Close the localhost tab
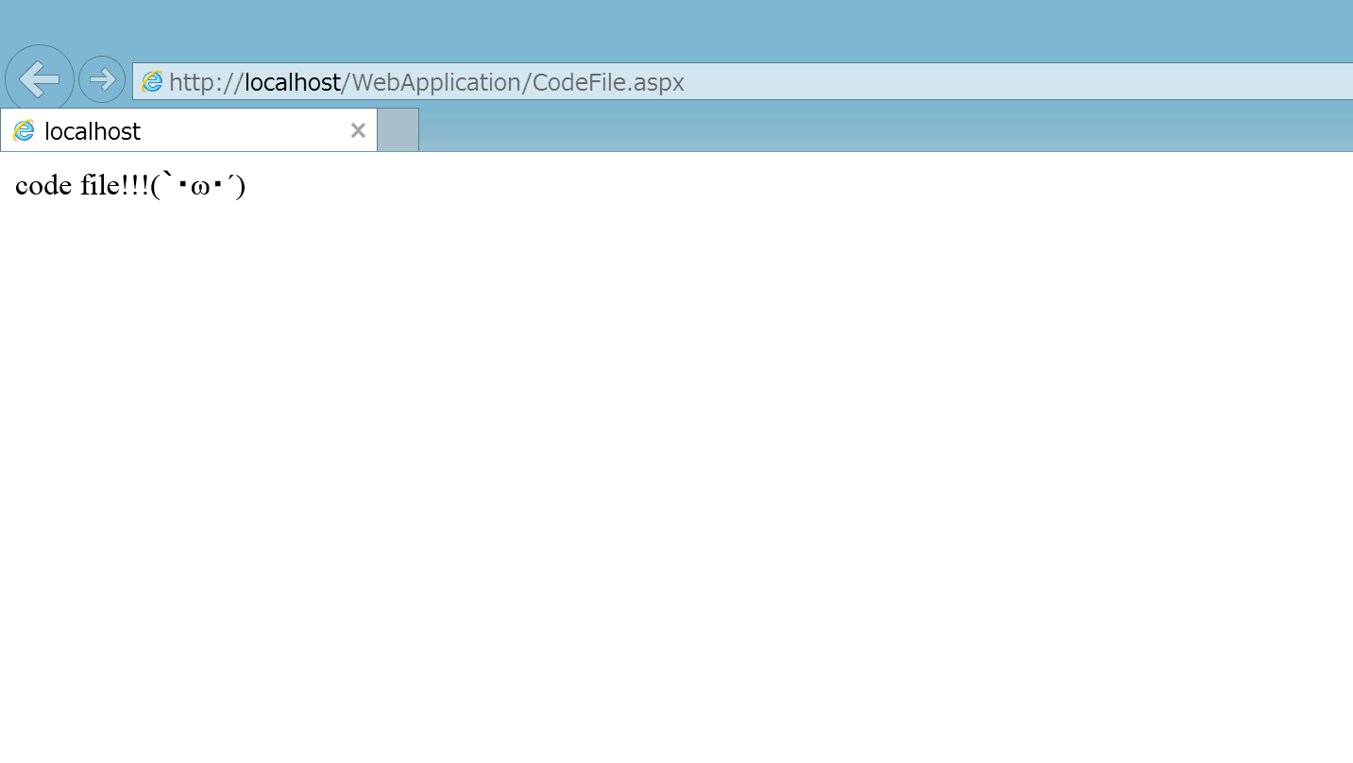This screenshot has height=763, width=1353. [358, 130]
